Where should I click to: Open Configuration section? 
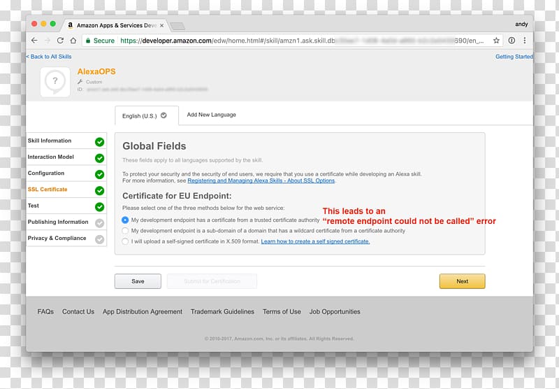[66, 173]
